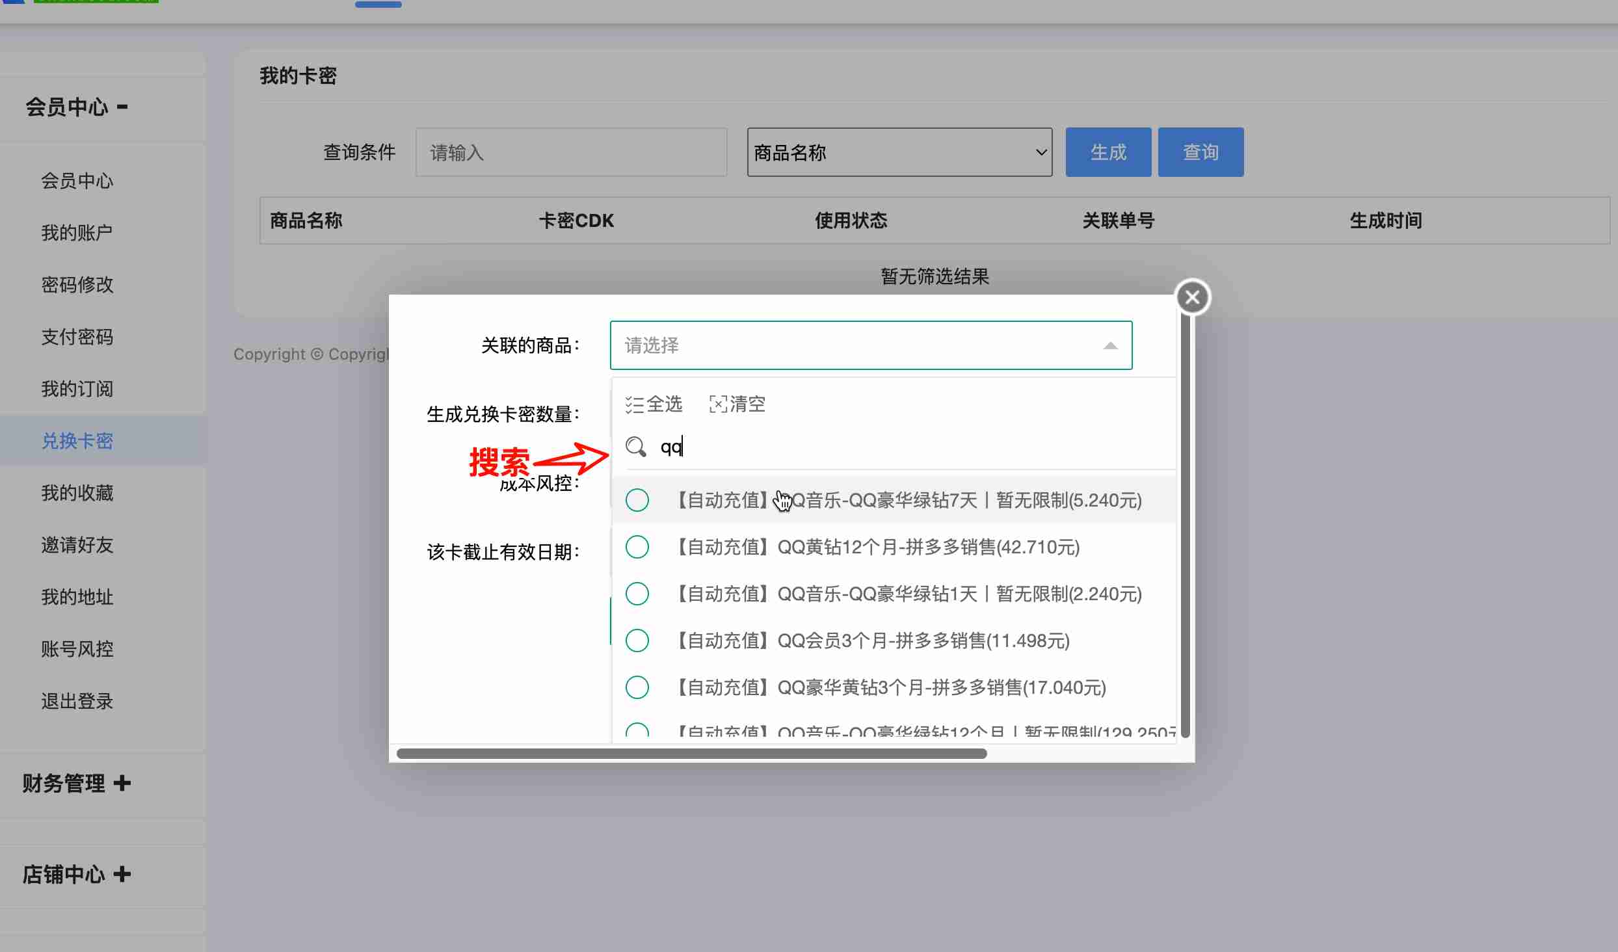Close the dialog with the X button
Viewport: 1618px width, 952px height.
(x=1192, y=298)
